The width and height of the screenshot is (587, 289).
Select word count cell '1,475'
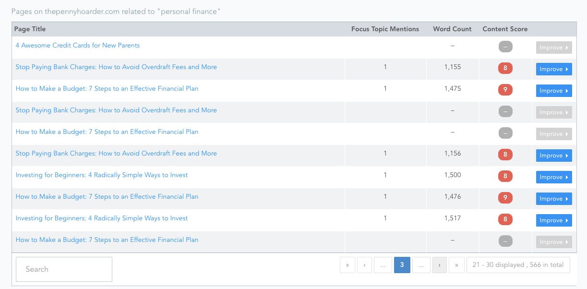coord(453,88)
